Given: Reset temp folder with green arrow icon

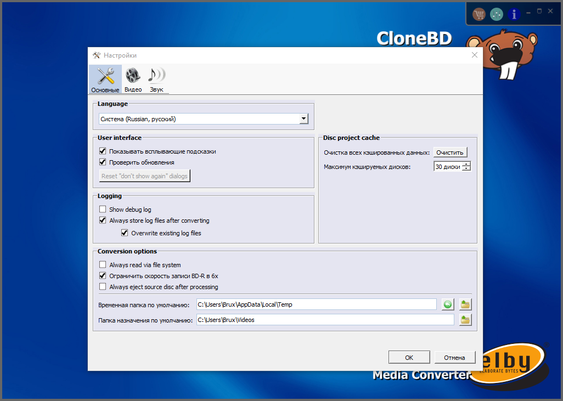Looking at the screenshot, I should 448,304.
